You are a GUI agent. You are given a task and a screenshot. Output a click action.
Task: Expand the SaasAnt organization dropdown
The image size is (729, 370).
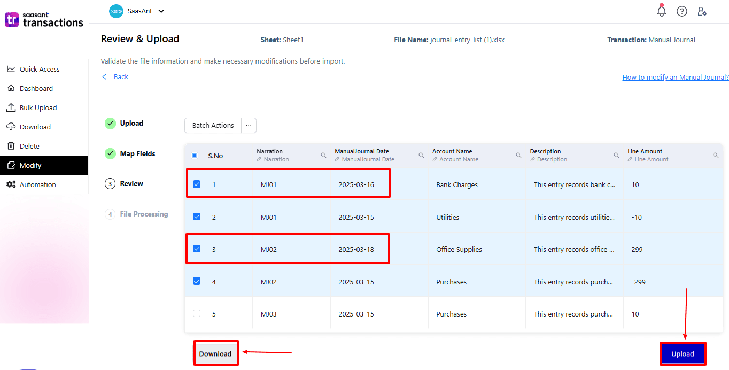pyautogui.click(x=161, y=11)
